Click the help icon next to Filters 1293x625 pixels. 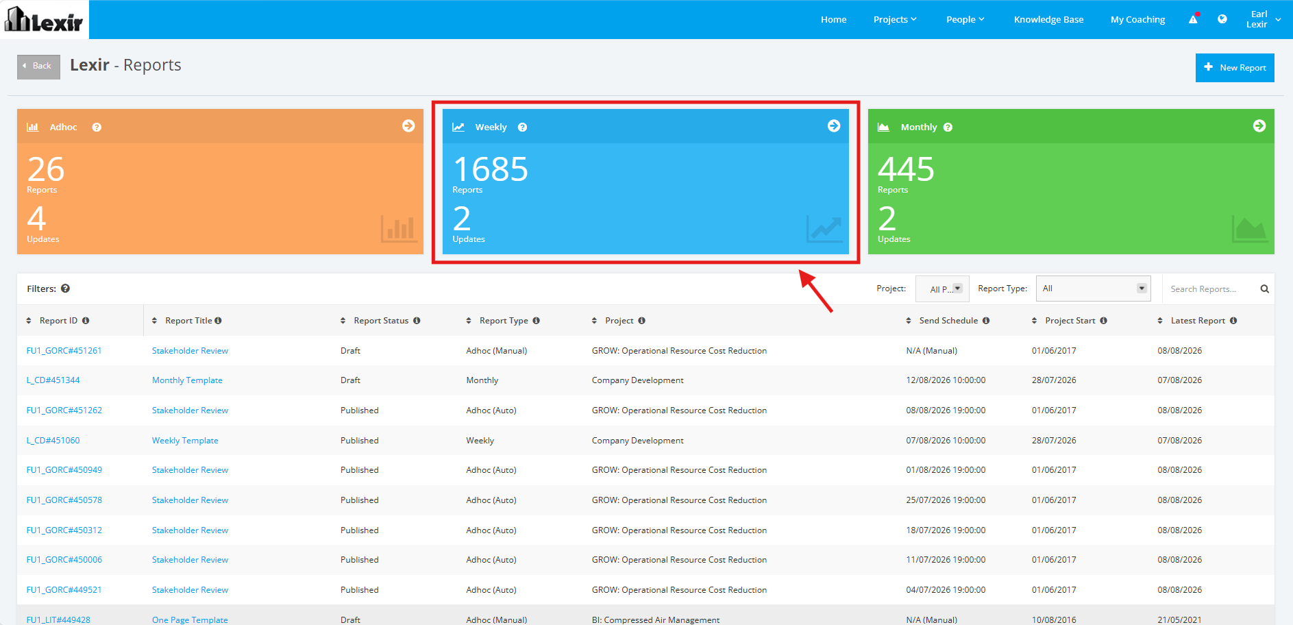click(x=65, y=289)
